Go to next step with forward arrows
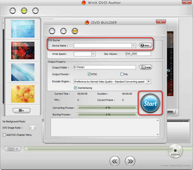The image size is (193, 170). (x=130, y=161)
